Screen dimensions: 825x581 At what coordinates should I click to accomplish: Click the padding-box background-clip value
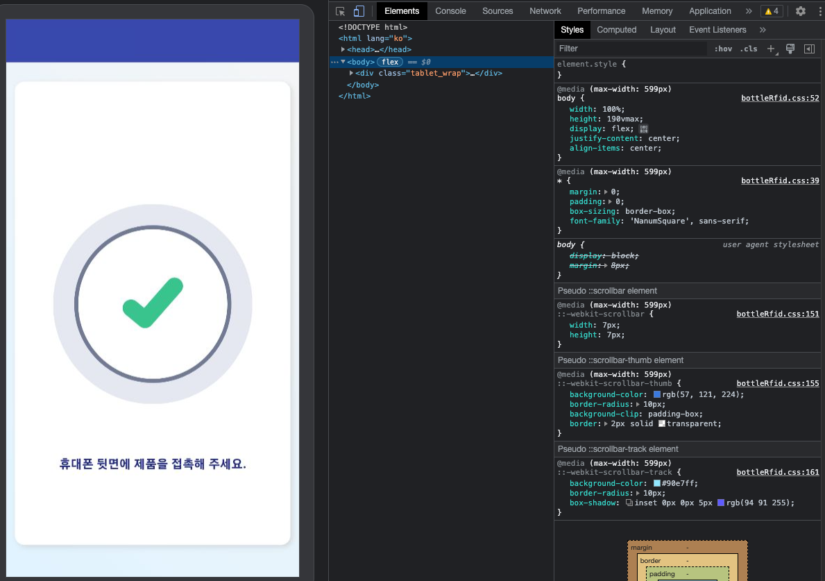(x=673, y=414)
